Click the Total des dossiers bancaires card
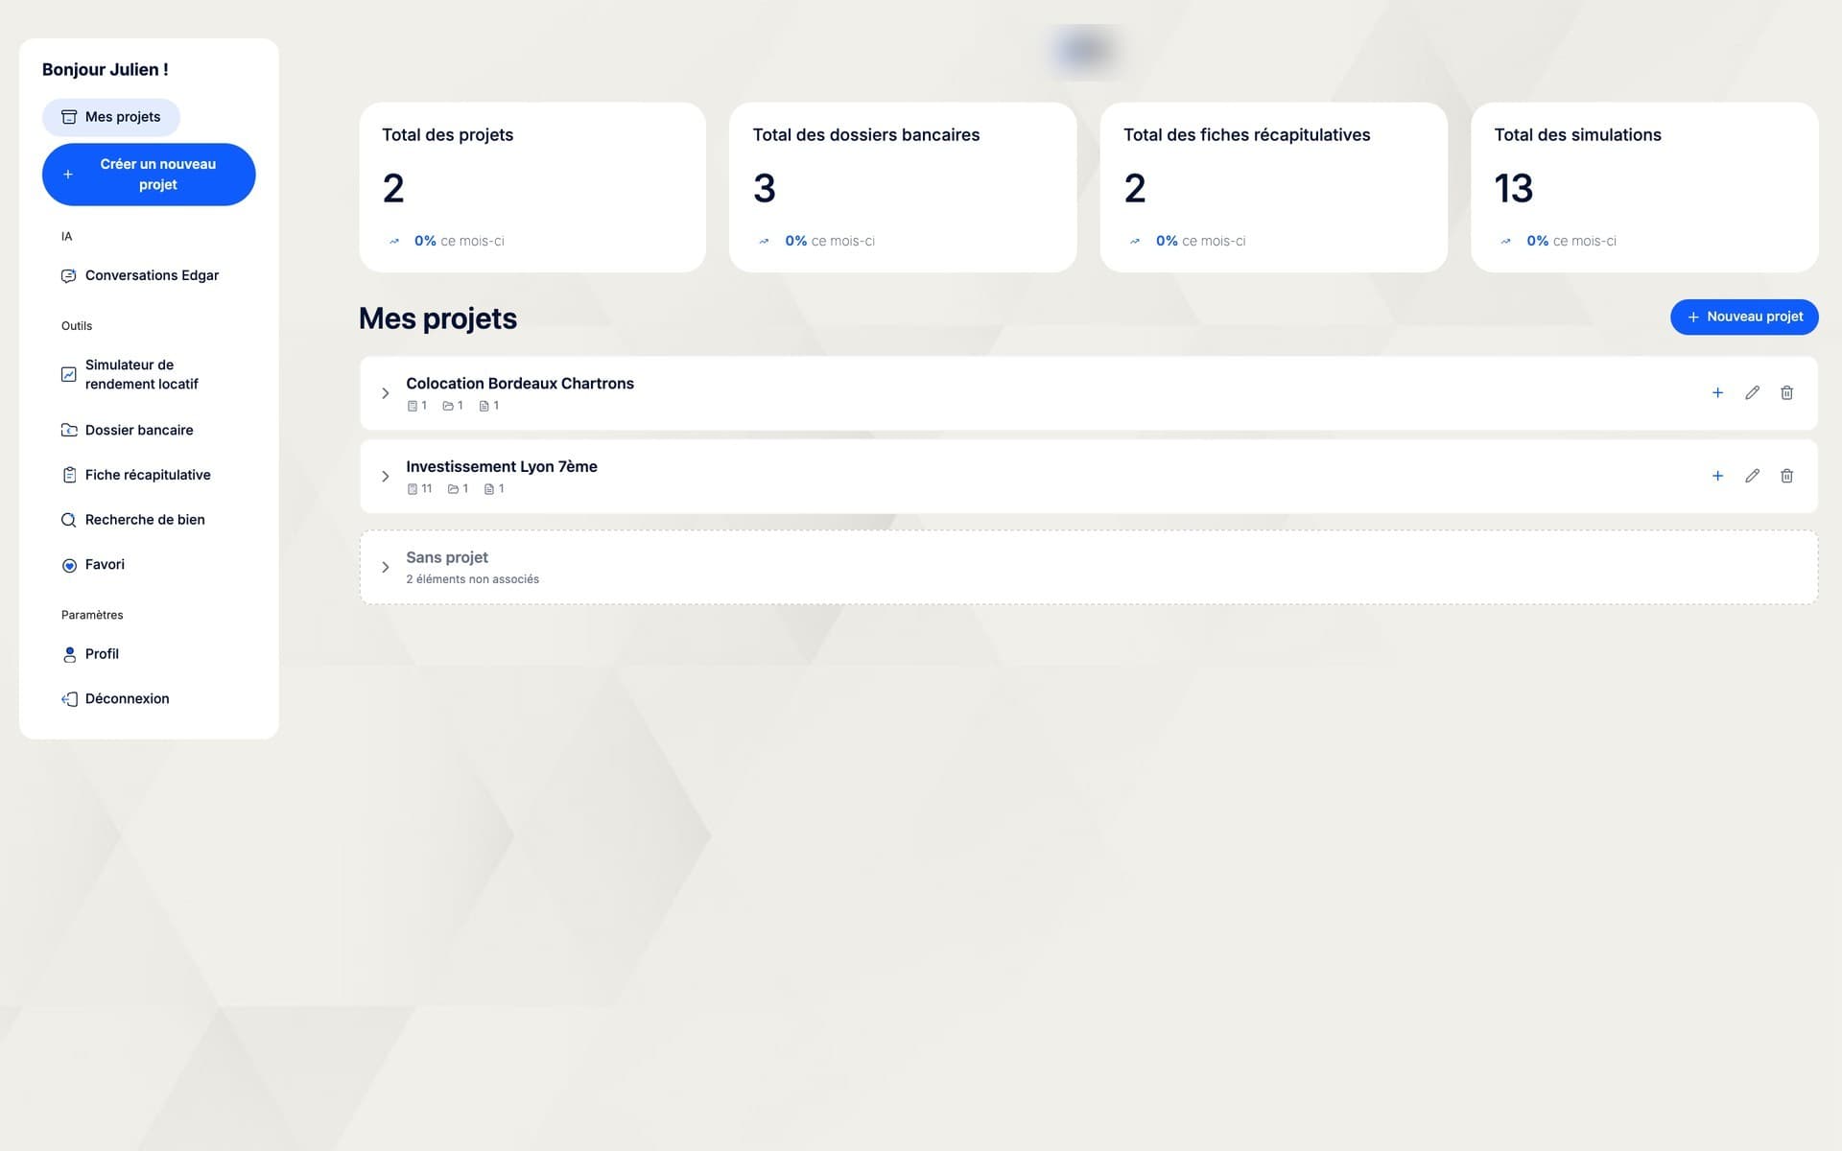This screenshot has width=1842, height=1151. 903,187
